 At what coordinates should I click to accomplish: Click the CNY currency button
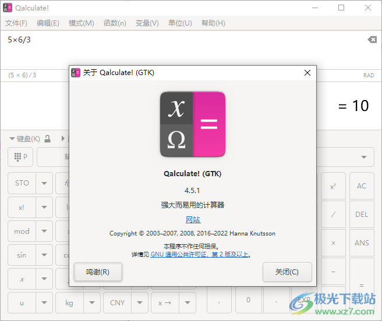point(117,303)
